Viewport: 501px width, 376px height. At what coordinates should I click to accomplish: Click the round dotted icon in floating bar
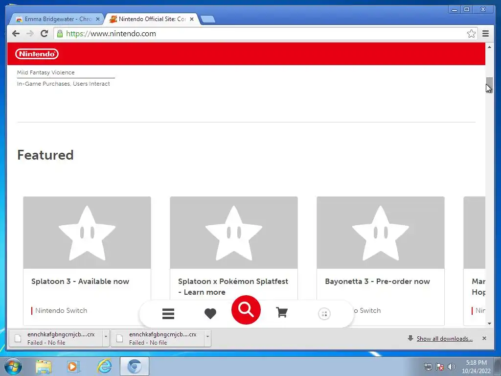pyautogui.click(x=324, y=314)
